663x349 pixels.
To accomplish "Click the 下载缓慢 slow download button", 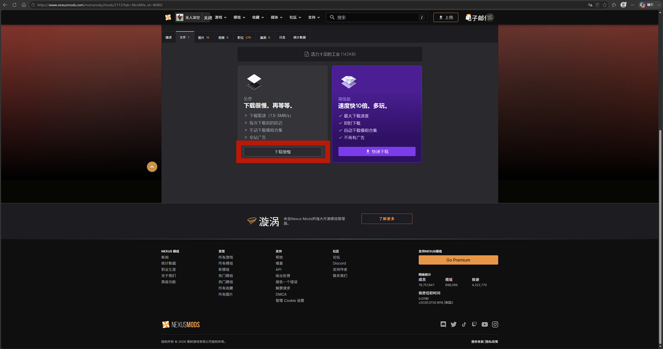I will [283, 152].
